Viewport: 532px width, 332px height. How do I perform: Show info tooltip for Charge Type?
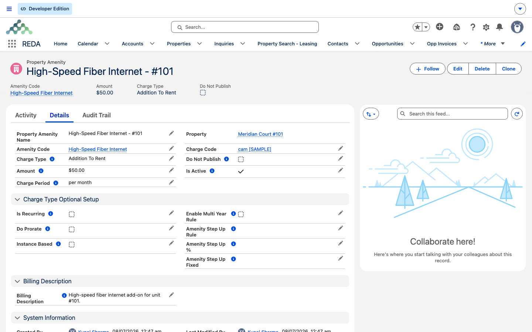pos(52,159)
